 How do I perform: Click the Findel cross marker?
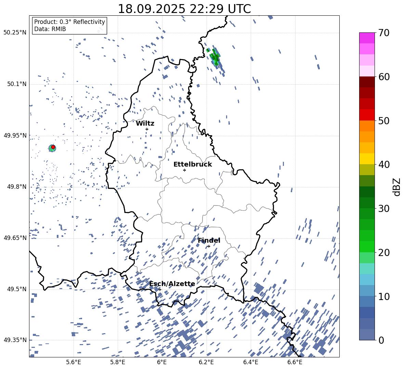click(x=209, y=246)
